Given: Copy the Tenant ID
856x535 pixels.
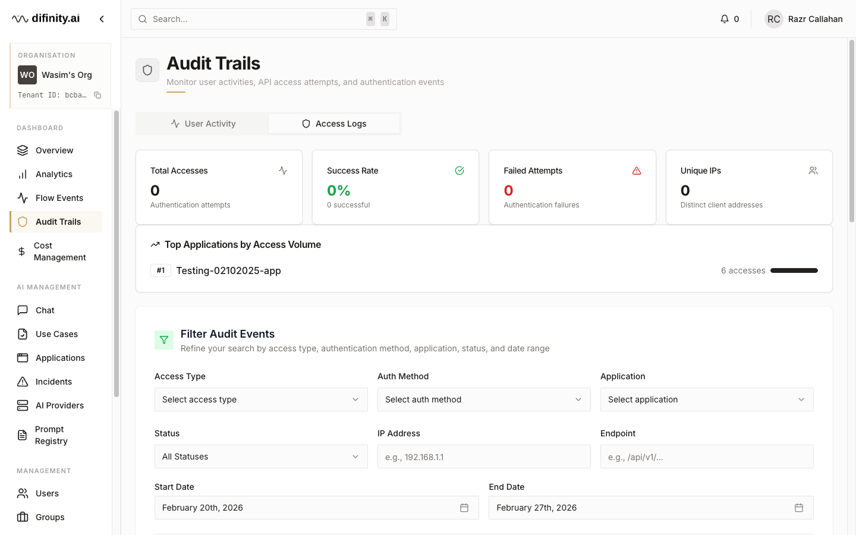Looking at the screenshot, I should click(97, 95).
